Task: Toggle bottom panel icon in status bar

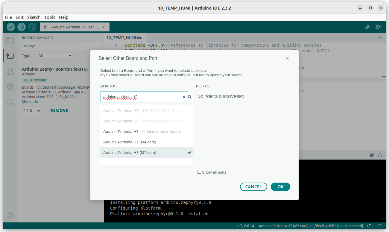Action: pyautogui.click(x=379, y=226)
